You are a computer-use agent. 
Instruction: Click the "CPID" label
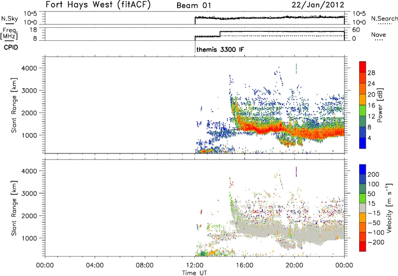click(11, 47)
